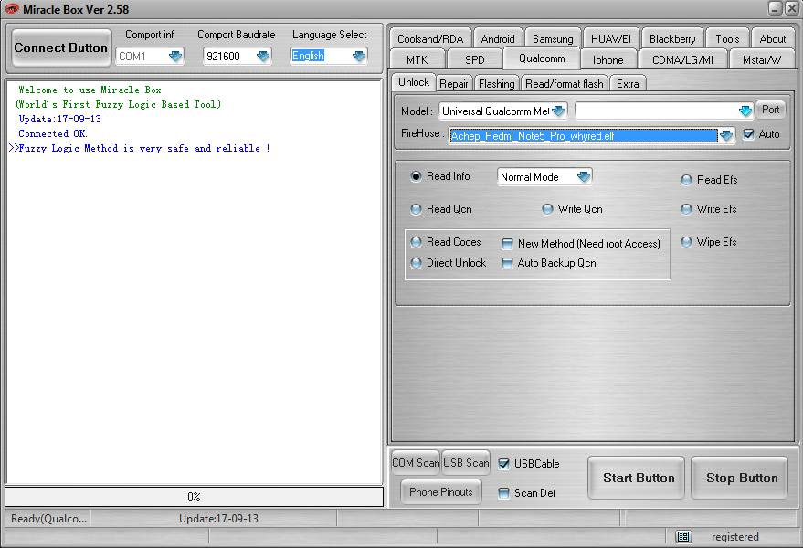Select the Write Efs radio button
This screenshot has width=803, height=548.
point(686,209)
